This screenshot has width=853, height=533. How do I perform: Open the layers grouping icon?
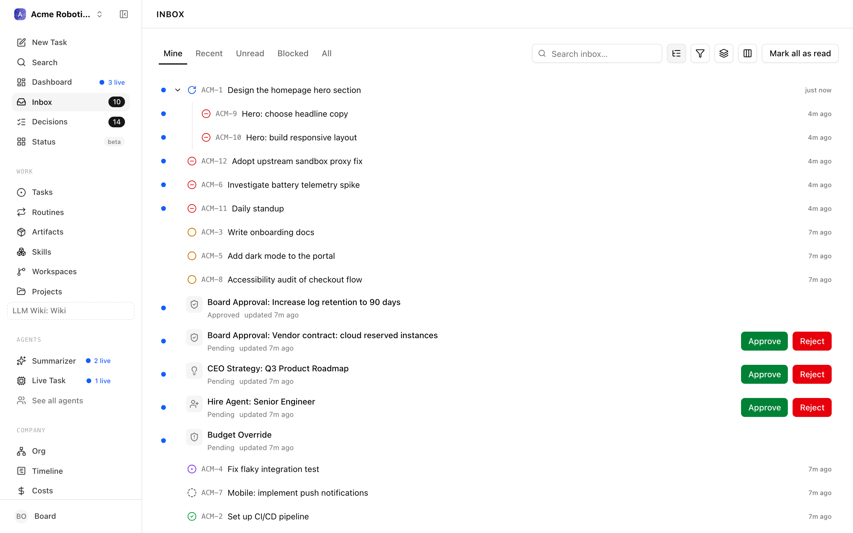pyautogui.click(x=724, y=53)
